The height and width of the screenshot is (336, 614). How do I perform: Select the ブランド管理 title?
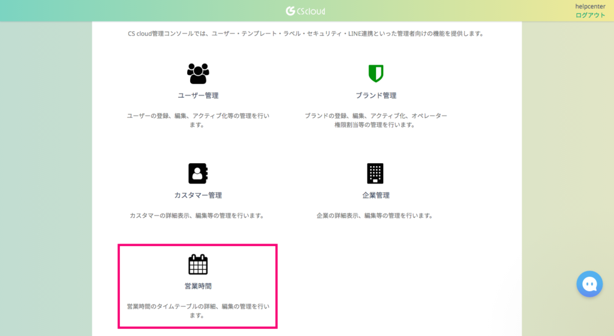[376, 95]
